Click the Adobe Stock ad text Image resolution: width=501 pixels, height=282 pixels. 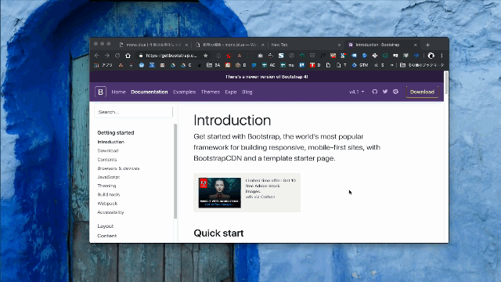271,186
